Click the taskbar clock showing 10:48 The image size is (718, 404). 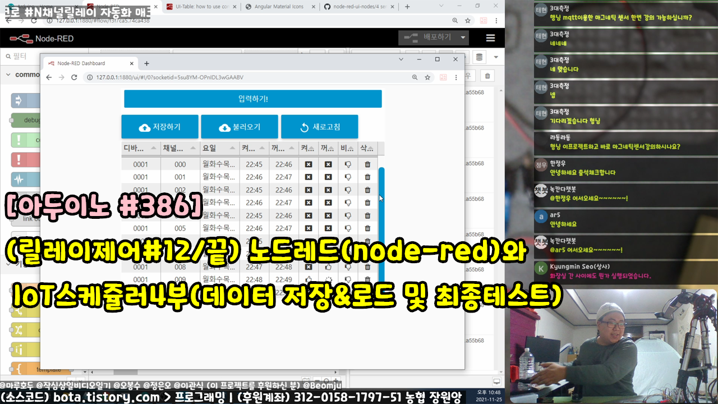490,395
